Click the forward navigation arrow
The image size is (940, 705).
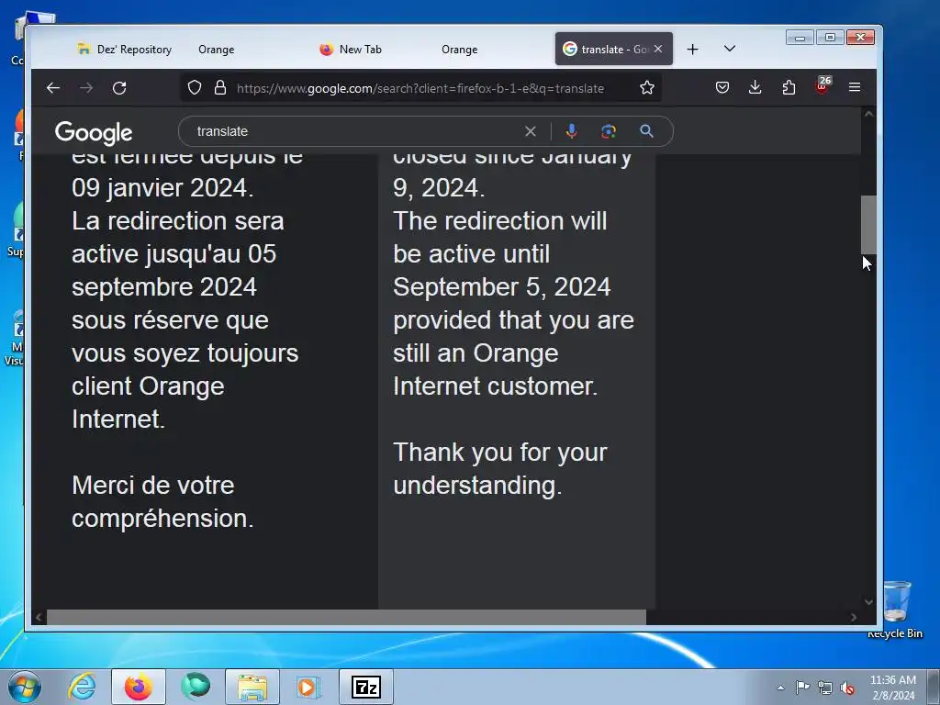86,88
